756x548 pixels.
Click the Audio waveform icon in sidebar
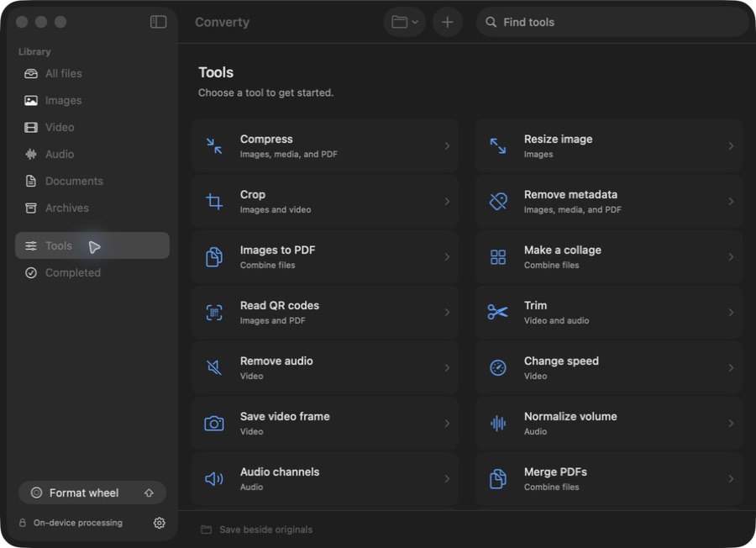(31, 155)
